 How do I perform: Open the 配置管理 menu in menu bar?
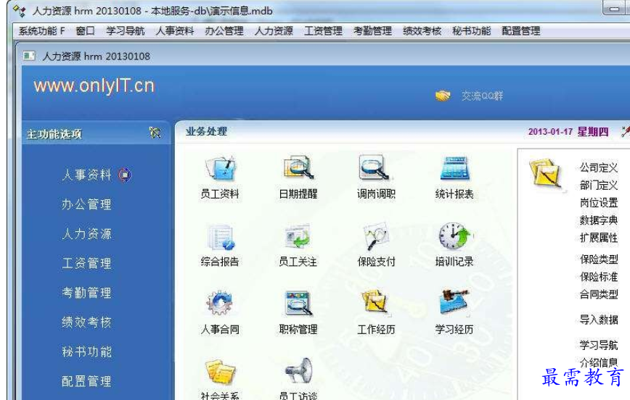tap(520, 31)
